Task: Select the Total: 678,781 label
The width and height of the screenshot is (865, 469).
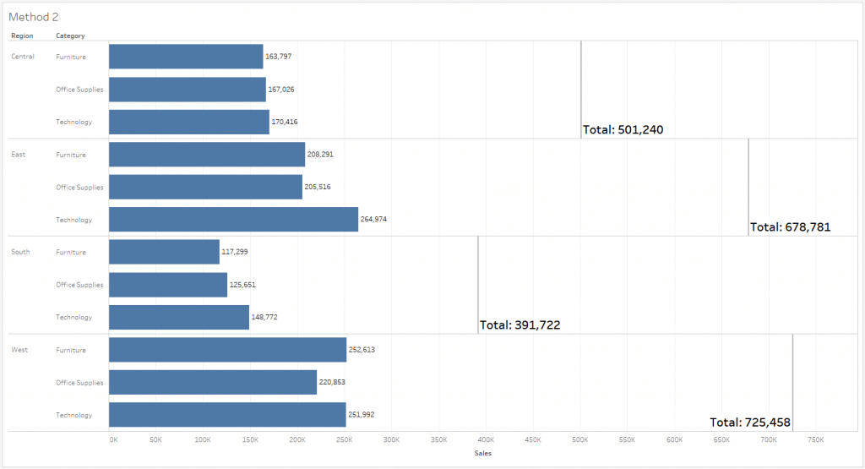Action: point(791,227)
